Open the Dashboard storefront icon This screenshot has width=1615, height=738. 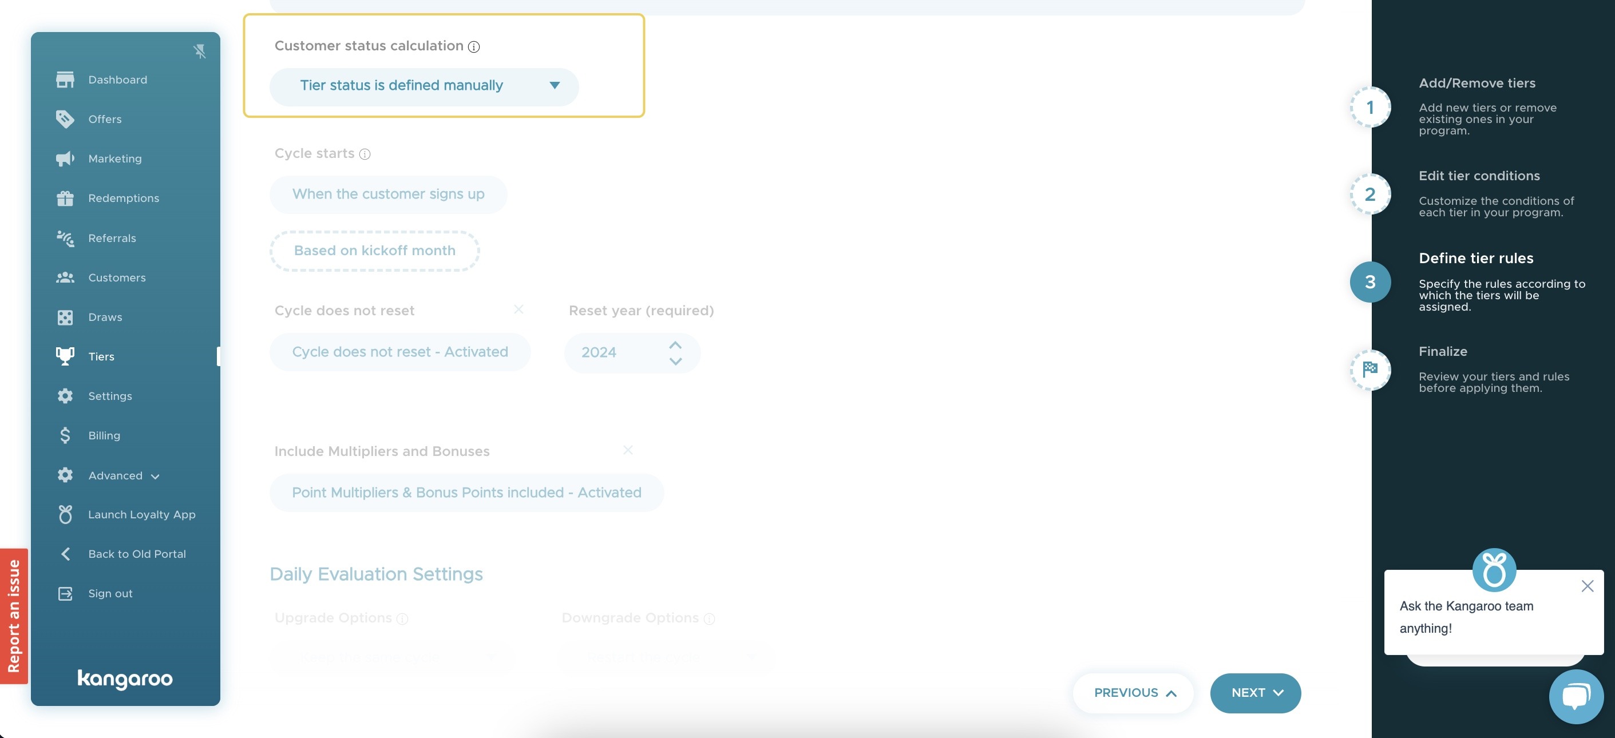(x=65, y=80)
